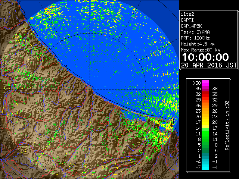Click the 'ilts2' label in the info box

click(187, 14)
